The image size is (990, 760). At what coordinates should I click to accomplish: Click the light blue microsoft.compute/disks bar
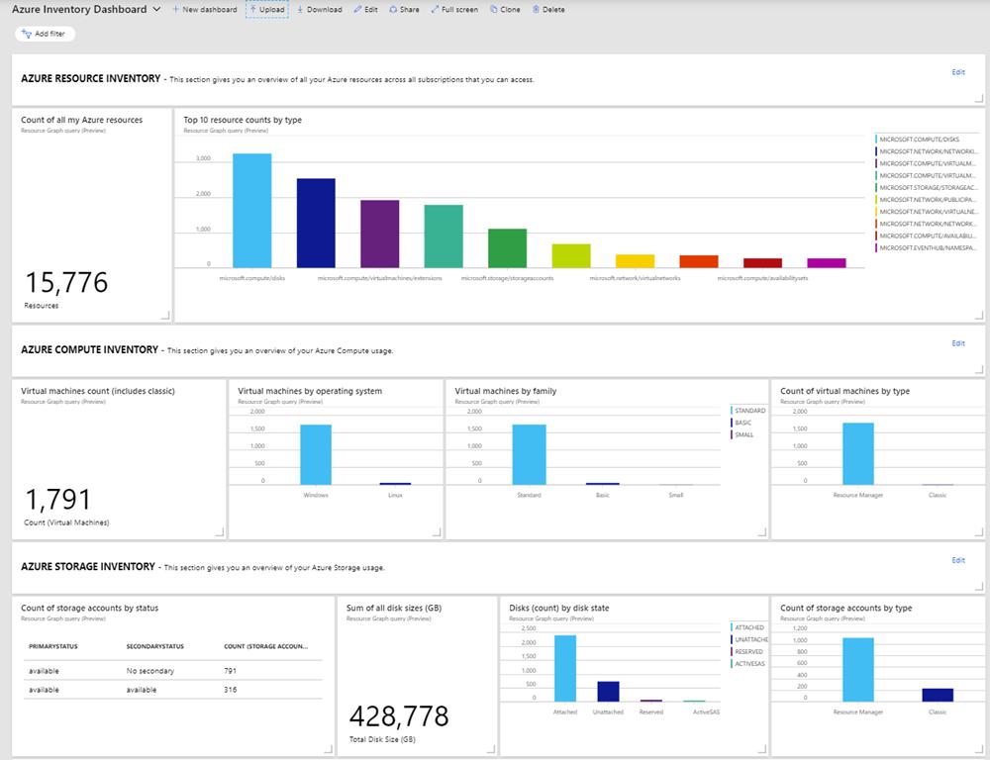[x=251, y=210]
